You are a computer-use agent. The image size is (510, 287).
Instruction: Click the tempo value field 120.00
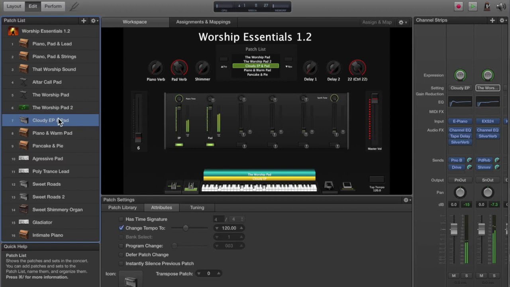point(229,228)
